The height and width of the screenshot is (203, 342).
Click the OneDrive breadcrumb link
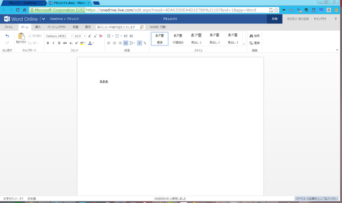56,19
